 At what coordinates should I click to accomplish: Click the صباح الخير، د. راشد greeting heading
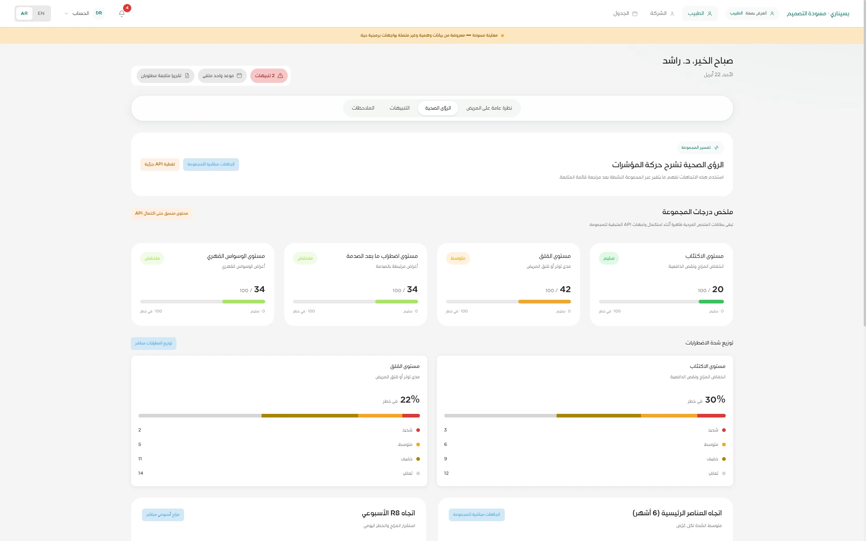click(698, 61)
